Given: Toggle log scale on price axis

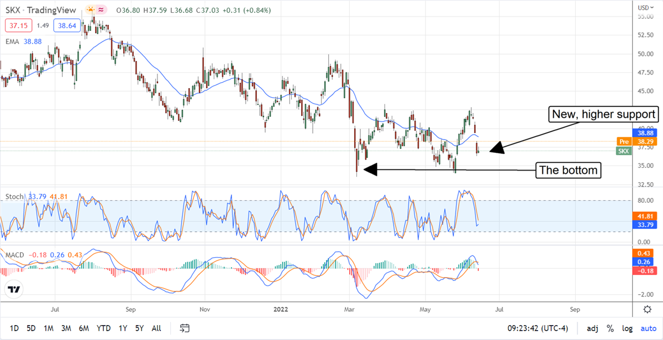Looking at the screenshot, I should (627, 328).
